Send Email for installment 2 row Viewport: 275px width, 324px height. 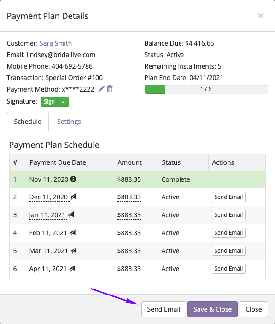[x=228, y=197]
